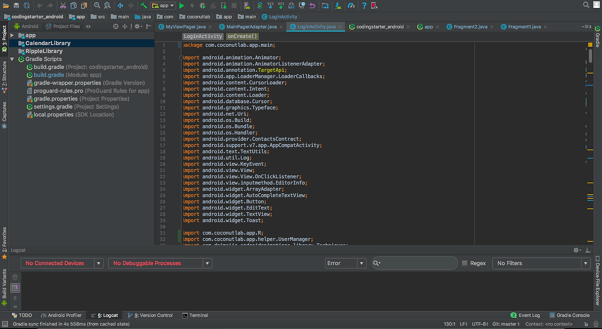
Task: Enable the Regex checkbox in Logcat
Action: tap(465, 263)
